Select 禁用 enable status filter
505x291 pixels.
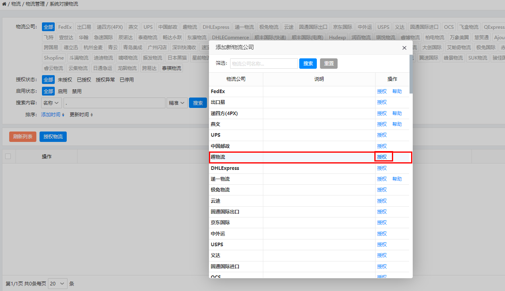tap(77, 92)
